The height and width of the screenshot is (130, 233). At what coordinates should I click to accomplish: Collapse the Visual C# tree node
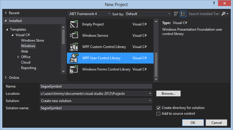coord(13,35)
